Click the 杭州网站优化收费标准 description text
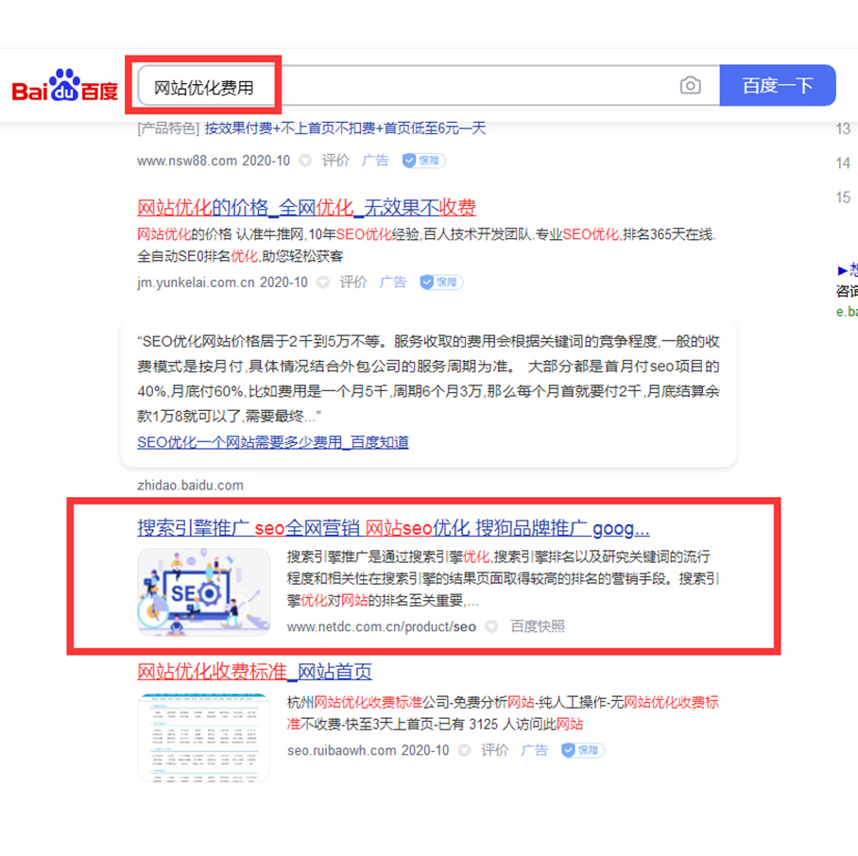Image resolution: width=858 pixels, height=856 pixels. [x=503, y=713]
